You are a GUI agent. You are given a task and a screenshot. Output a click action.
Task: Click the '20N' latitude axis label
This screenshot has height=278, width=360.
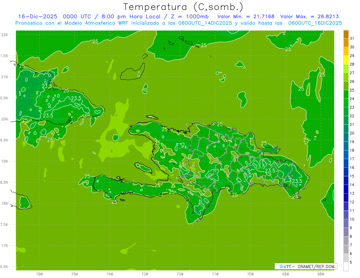coord(4,119)
